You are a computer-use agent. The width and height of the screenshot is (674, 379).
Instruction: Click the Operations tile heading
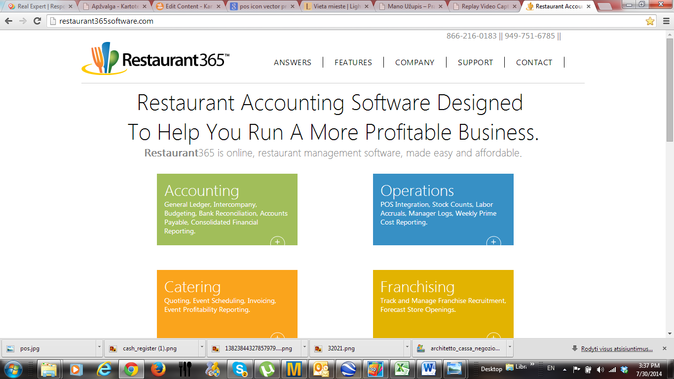click(x=417, y=191)
